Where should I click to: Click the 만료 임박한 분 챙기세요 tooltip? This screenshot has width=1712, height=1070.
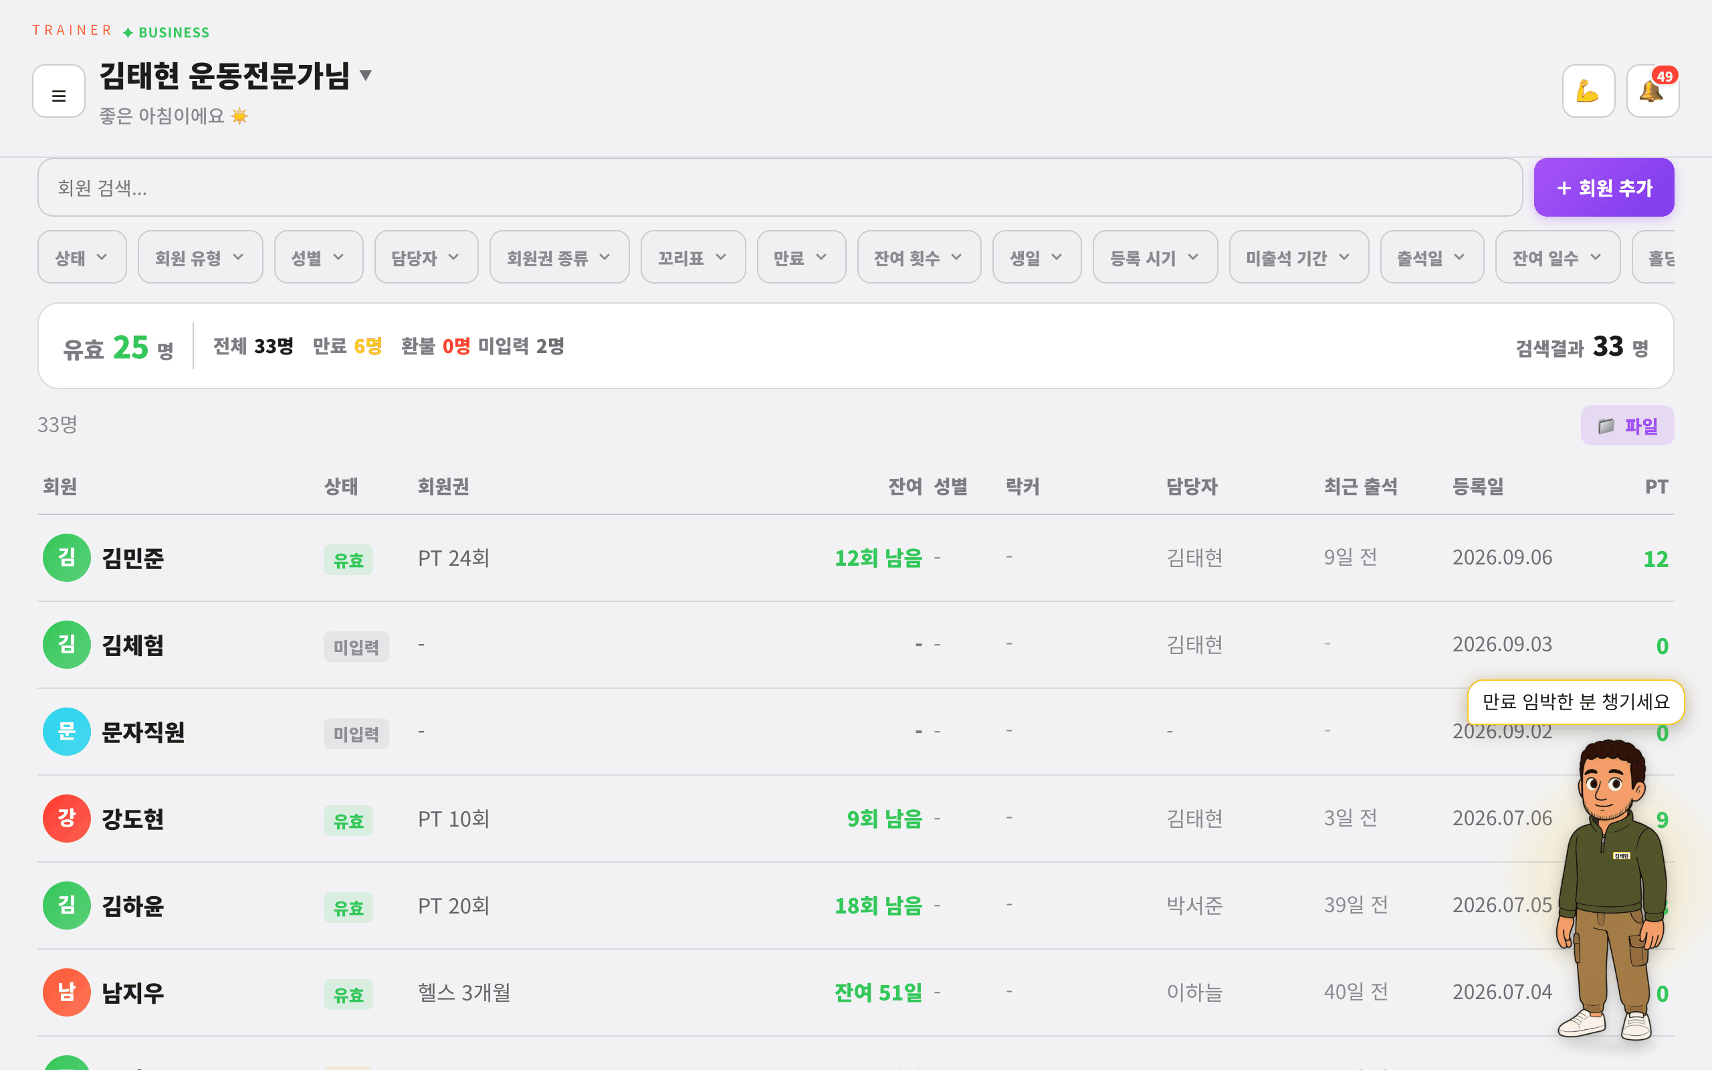1576,702
